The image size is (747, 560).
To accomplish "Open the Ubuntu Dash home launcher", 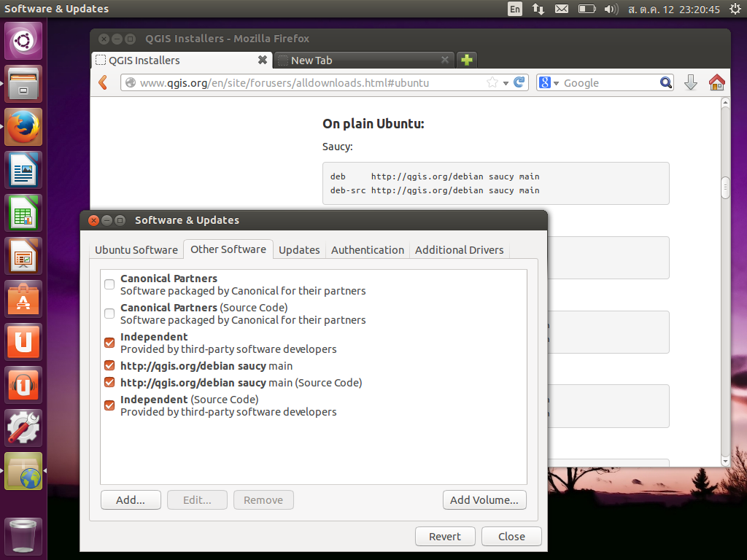I will 23,41.
